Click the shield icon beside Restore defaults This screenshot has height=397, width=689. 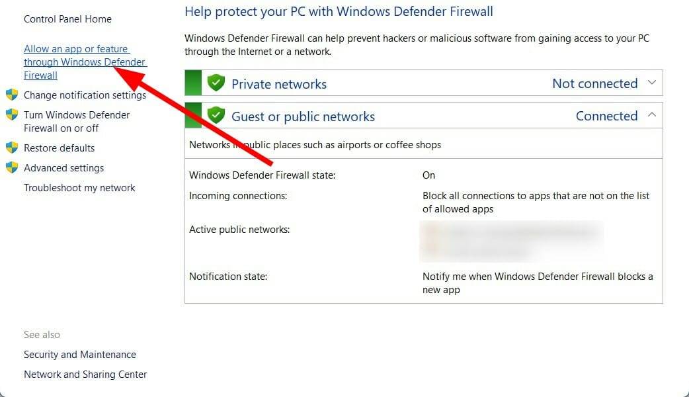tap(12, 148)
